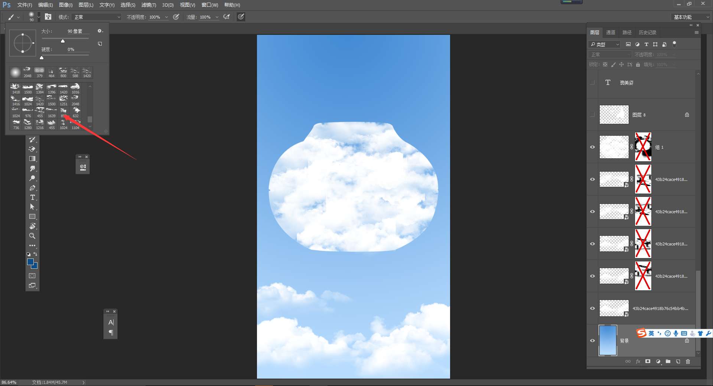Open the brush blend mode dropdown
The height and width of the screenshot is (386, 713).
96,17
